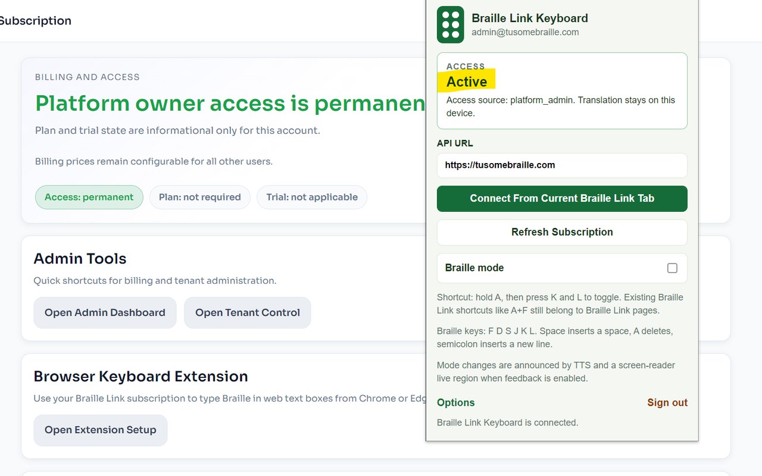Click 'Plan and trial state are informational' text
The width and height of the screenshot is (762, 476).
(x=177, y=130)
